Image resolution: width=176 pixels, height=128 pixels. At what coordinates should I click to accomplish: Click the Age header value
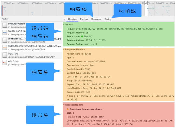73,58
